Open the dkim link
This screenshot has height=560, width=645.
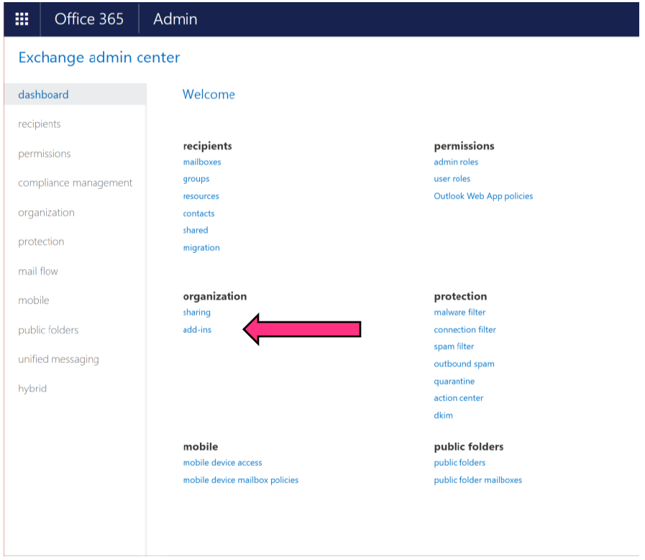443,415
